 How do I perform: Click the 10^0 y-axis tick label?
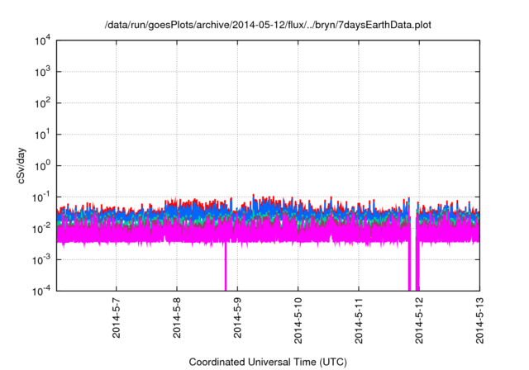[44, 165]
